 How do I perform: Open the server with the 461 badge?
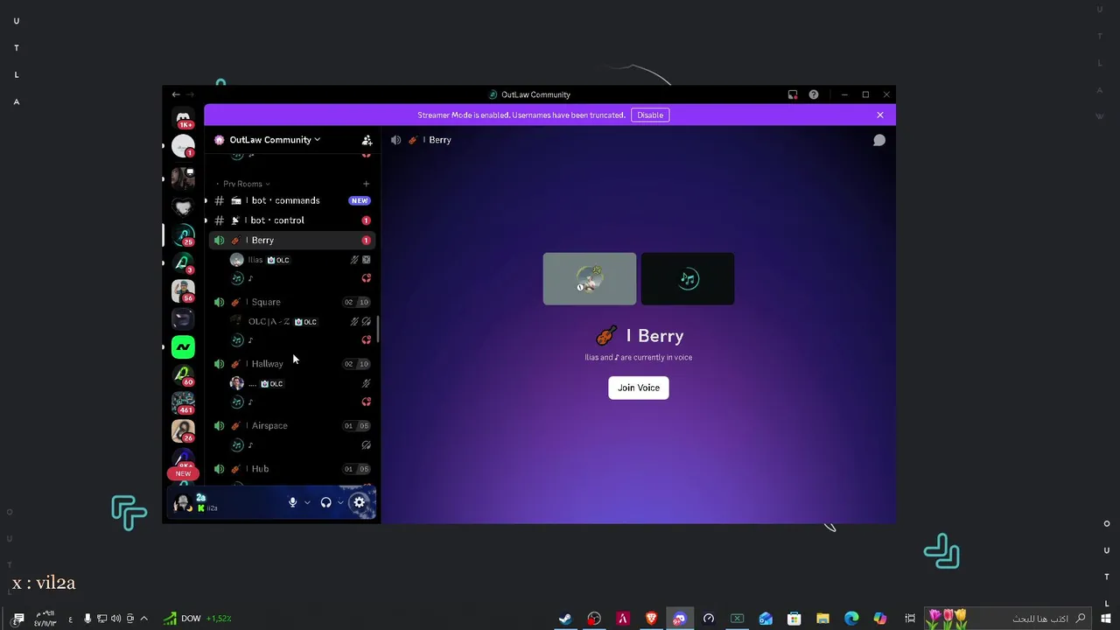point(183,403)
